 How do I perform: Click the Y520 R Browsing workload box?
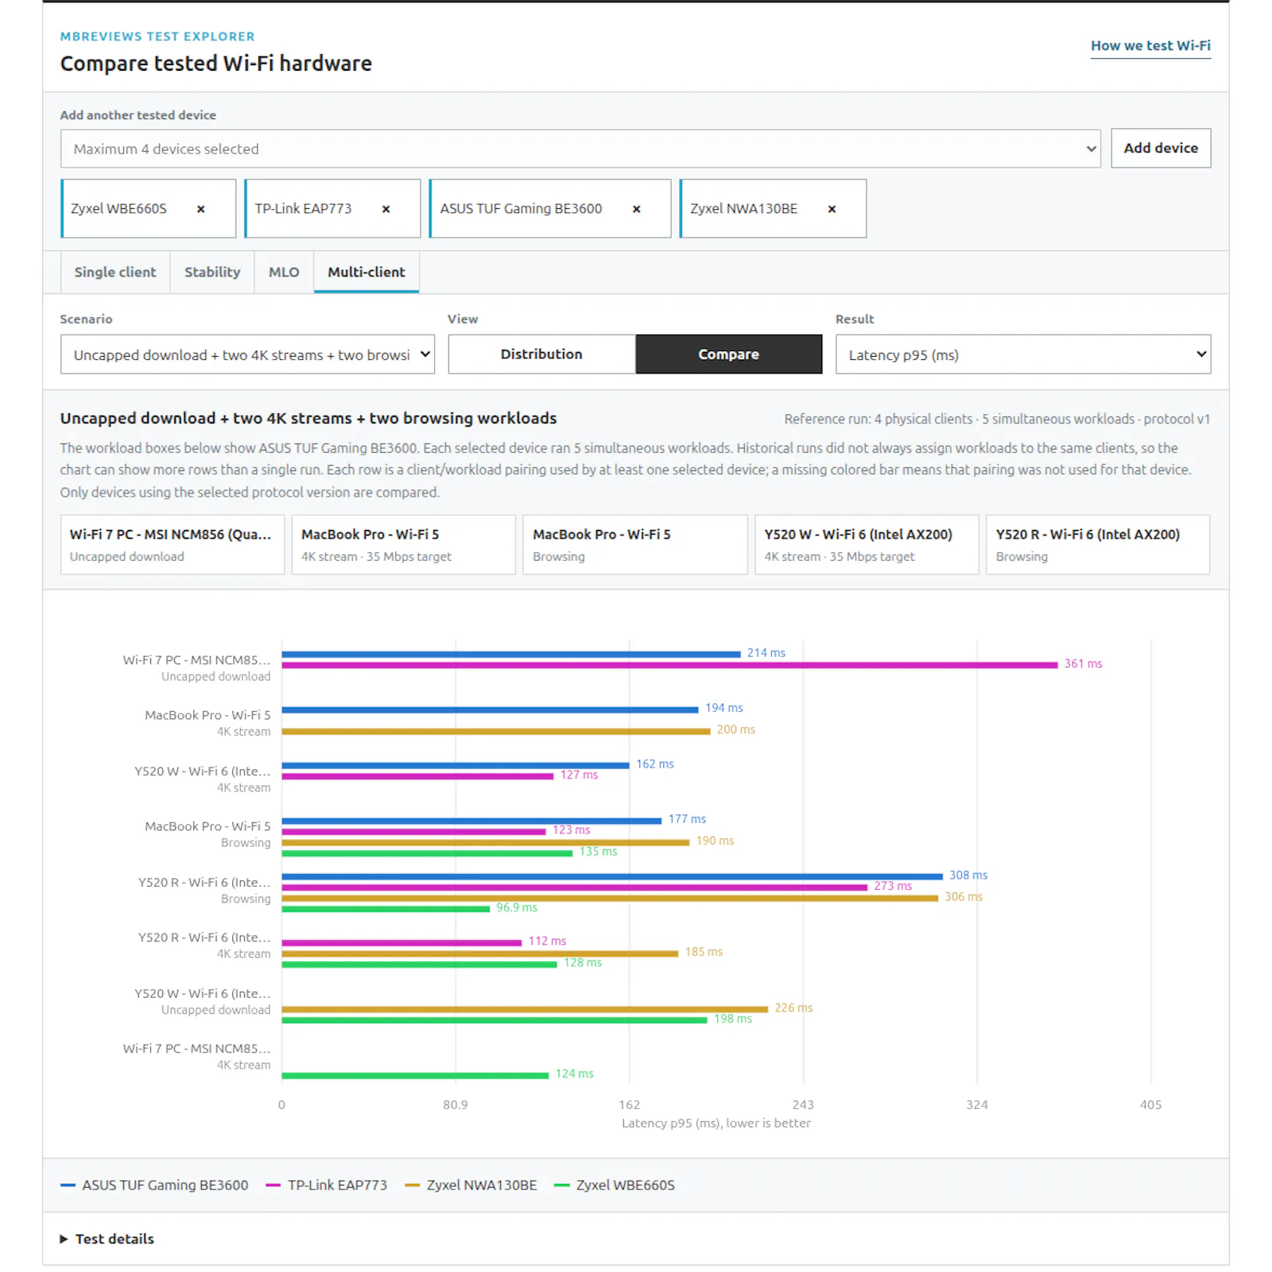pyautogui.click(x=1098, y=545)
